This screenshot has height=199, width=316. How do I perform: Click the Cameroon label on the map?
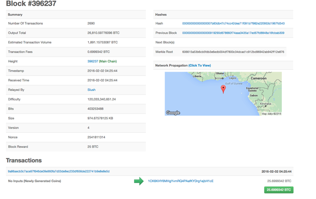[258, 78]
